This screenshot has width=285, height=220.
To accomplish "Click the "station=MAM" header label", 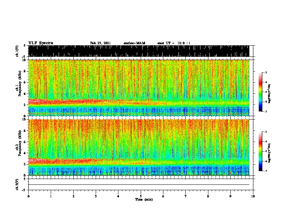I will [x=134, y=43].
